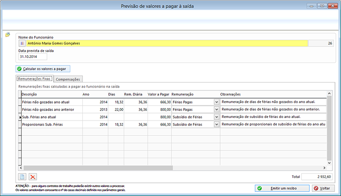The image size is (341, 196).
Task: Click the 2013 year cell
Action: [x=95, y=109]
